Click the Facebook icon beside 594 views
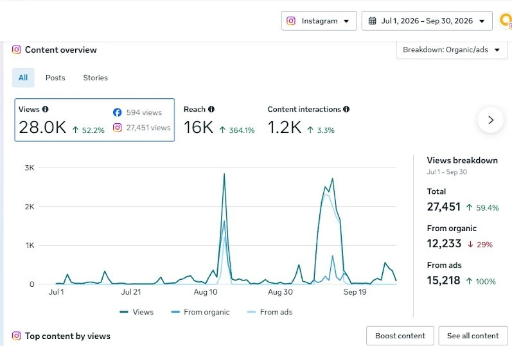 click(x=117, y=112)
